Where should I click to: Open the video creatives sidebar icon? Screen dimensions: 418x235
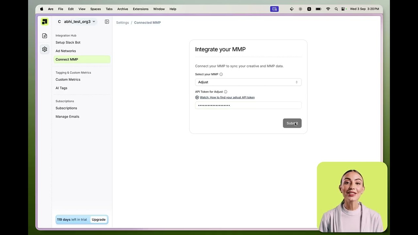pos(45,36)
